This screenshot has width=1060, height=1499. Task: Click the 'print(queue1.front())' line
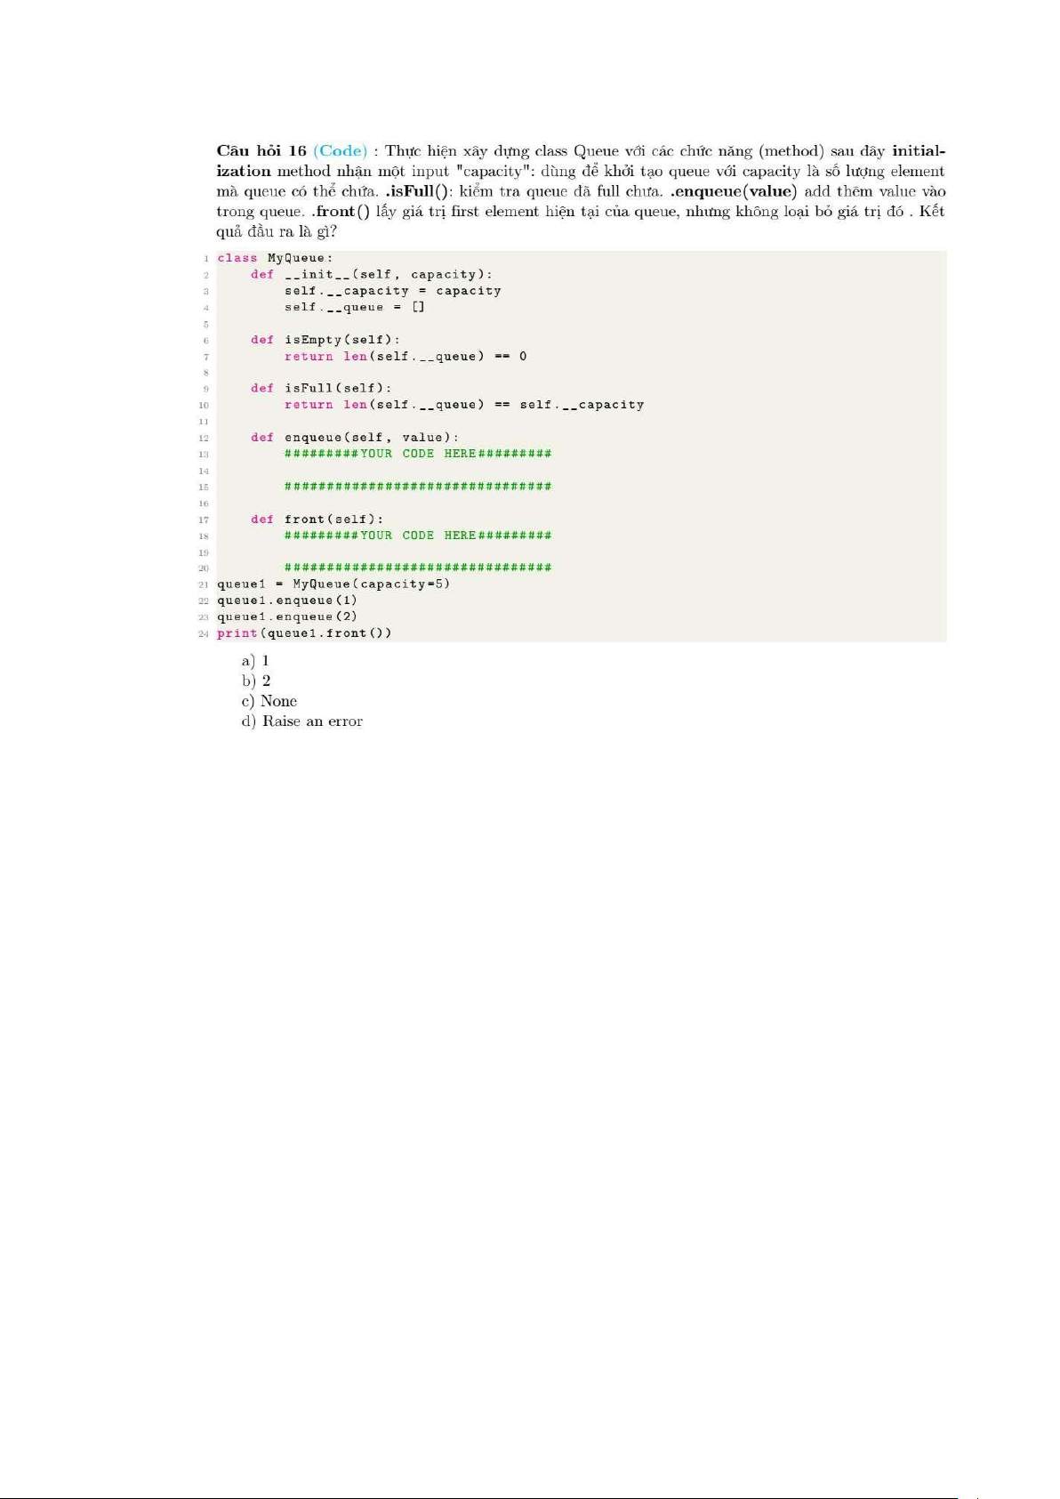[304, 633]
